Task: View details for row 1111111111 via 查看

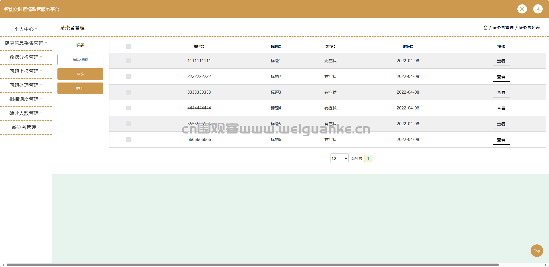Action: point(501,61)
